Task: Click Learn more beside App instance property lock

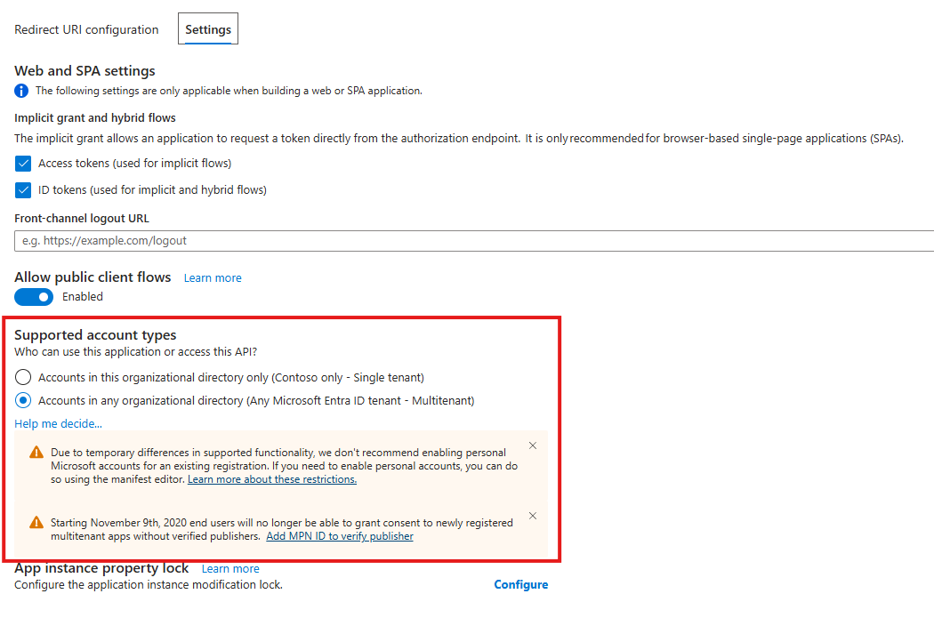Action: [x=230, y=568]
